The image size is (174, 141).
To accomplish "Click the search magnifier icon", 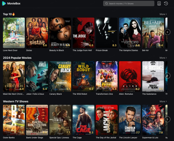I will 106,4.
